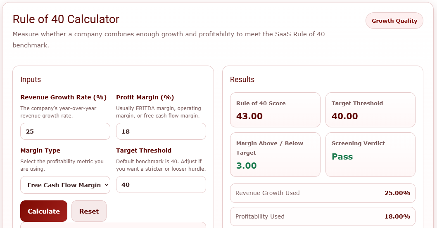This screenshot has width=437, height=228.
Task: Select the Target Threshold input showing 40
Action: pyautogui.click(x=161, y=185)
